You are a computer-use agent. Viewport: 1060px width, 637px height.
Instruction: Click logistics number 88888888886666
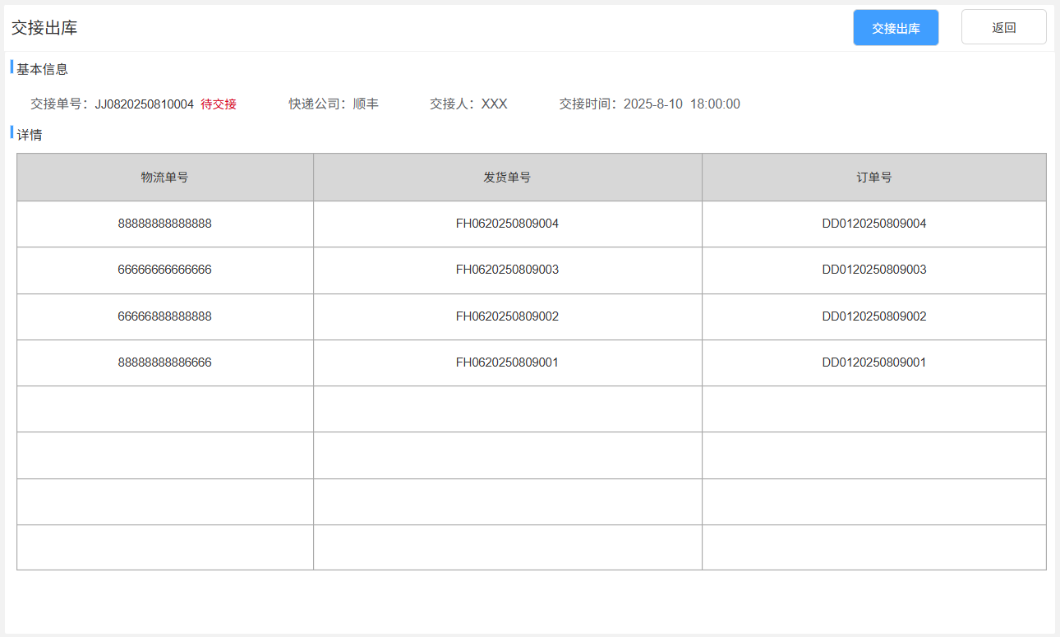(164, 362)
